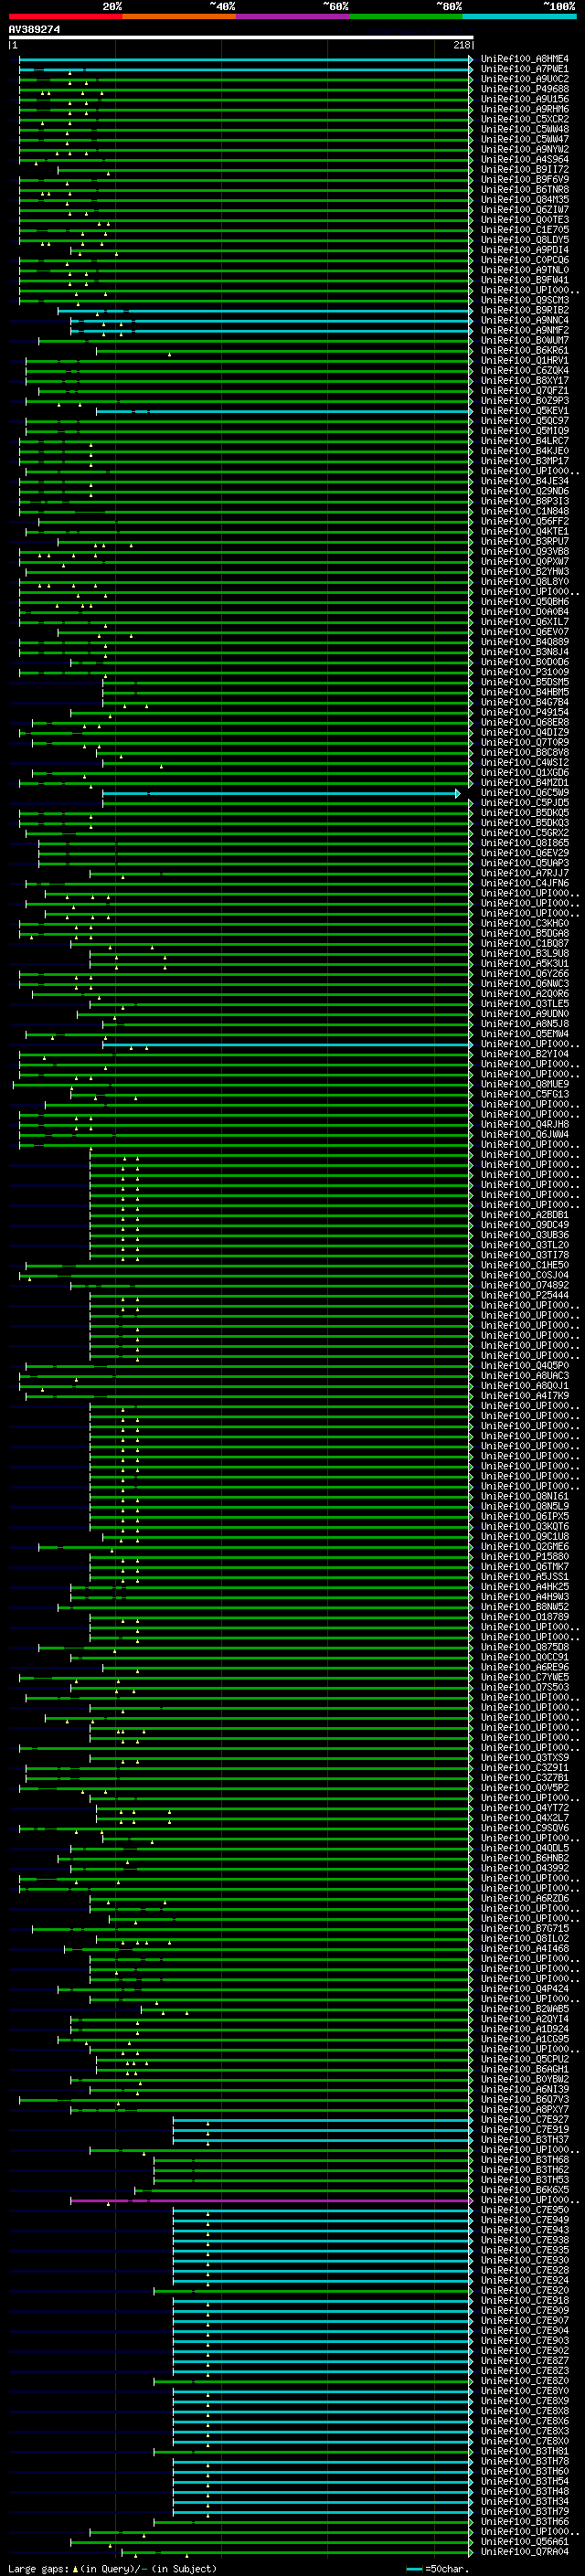The width and height of the screenshot is (585, 2576).
Task: Select UniRef100_B9RIB2 label
Action: (x=524, y=310)
